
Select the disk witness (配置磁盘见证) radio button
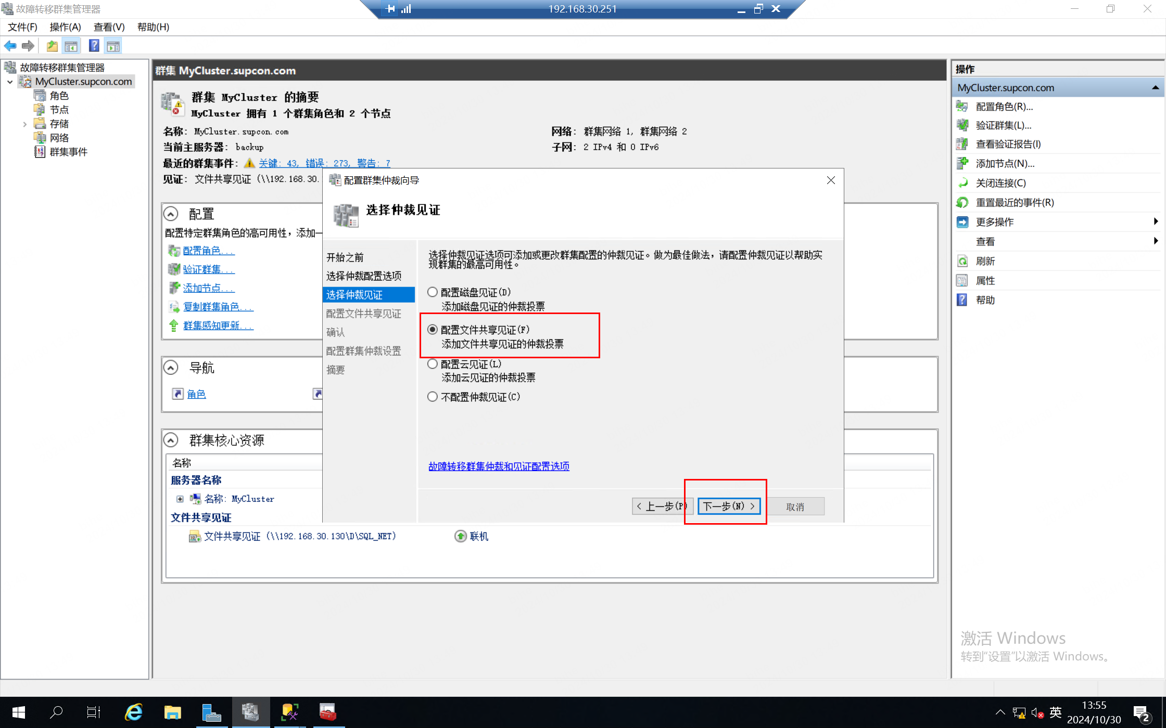433,292
